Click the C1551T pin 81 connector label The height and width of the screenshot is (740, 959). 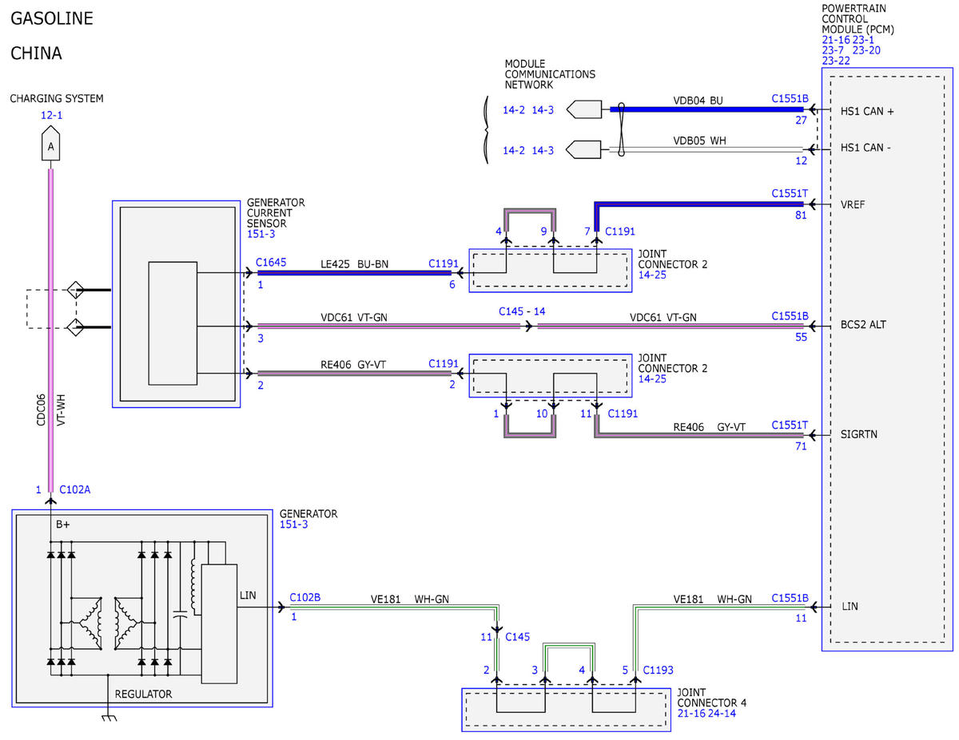(790, 193)
